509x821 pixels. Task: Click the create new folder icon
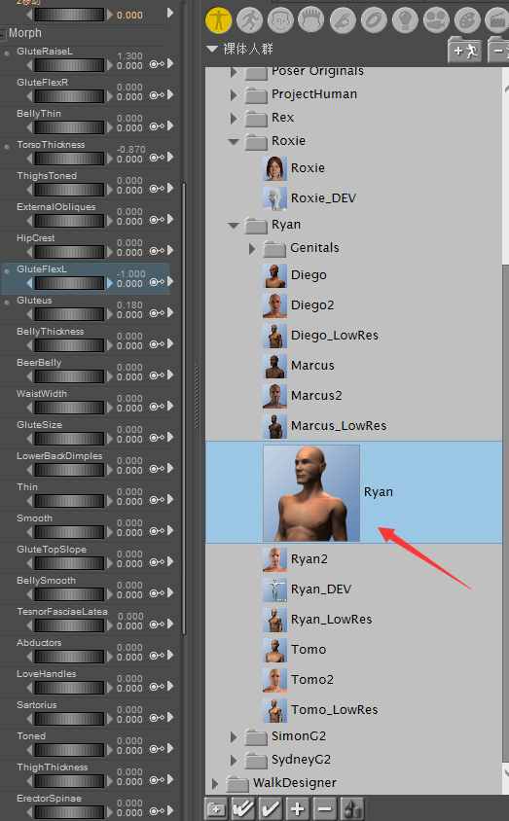pyautogui.click(x=216, y=808)
